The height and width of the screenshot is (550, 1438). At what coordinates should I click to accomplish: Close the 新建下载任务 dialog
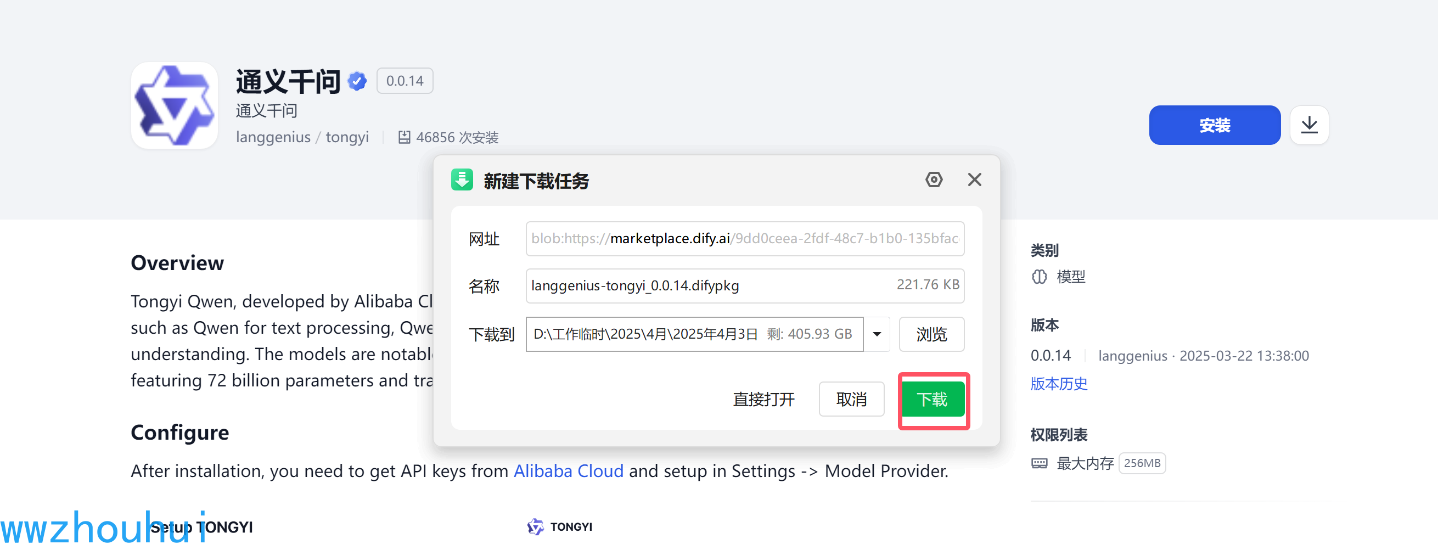[x=974, y=179]
